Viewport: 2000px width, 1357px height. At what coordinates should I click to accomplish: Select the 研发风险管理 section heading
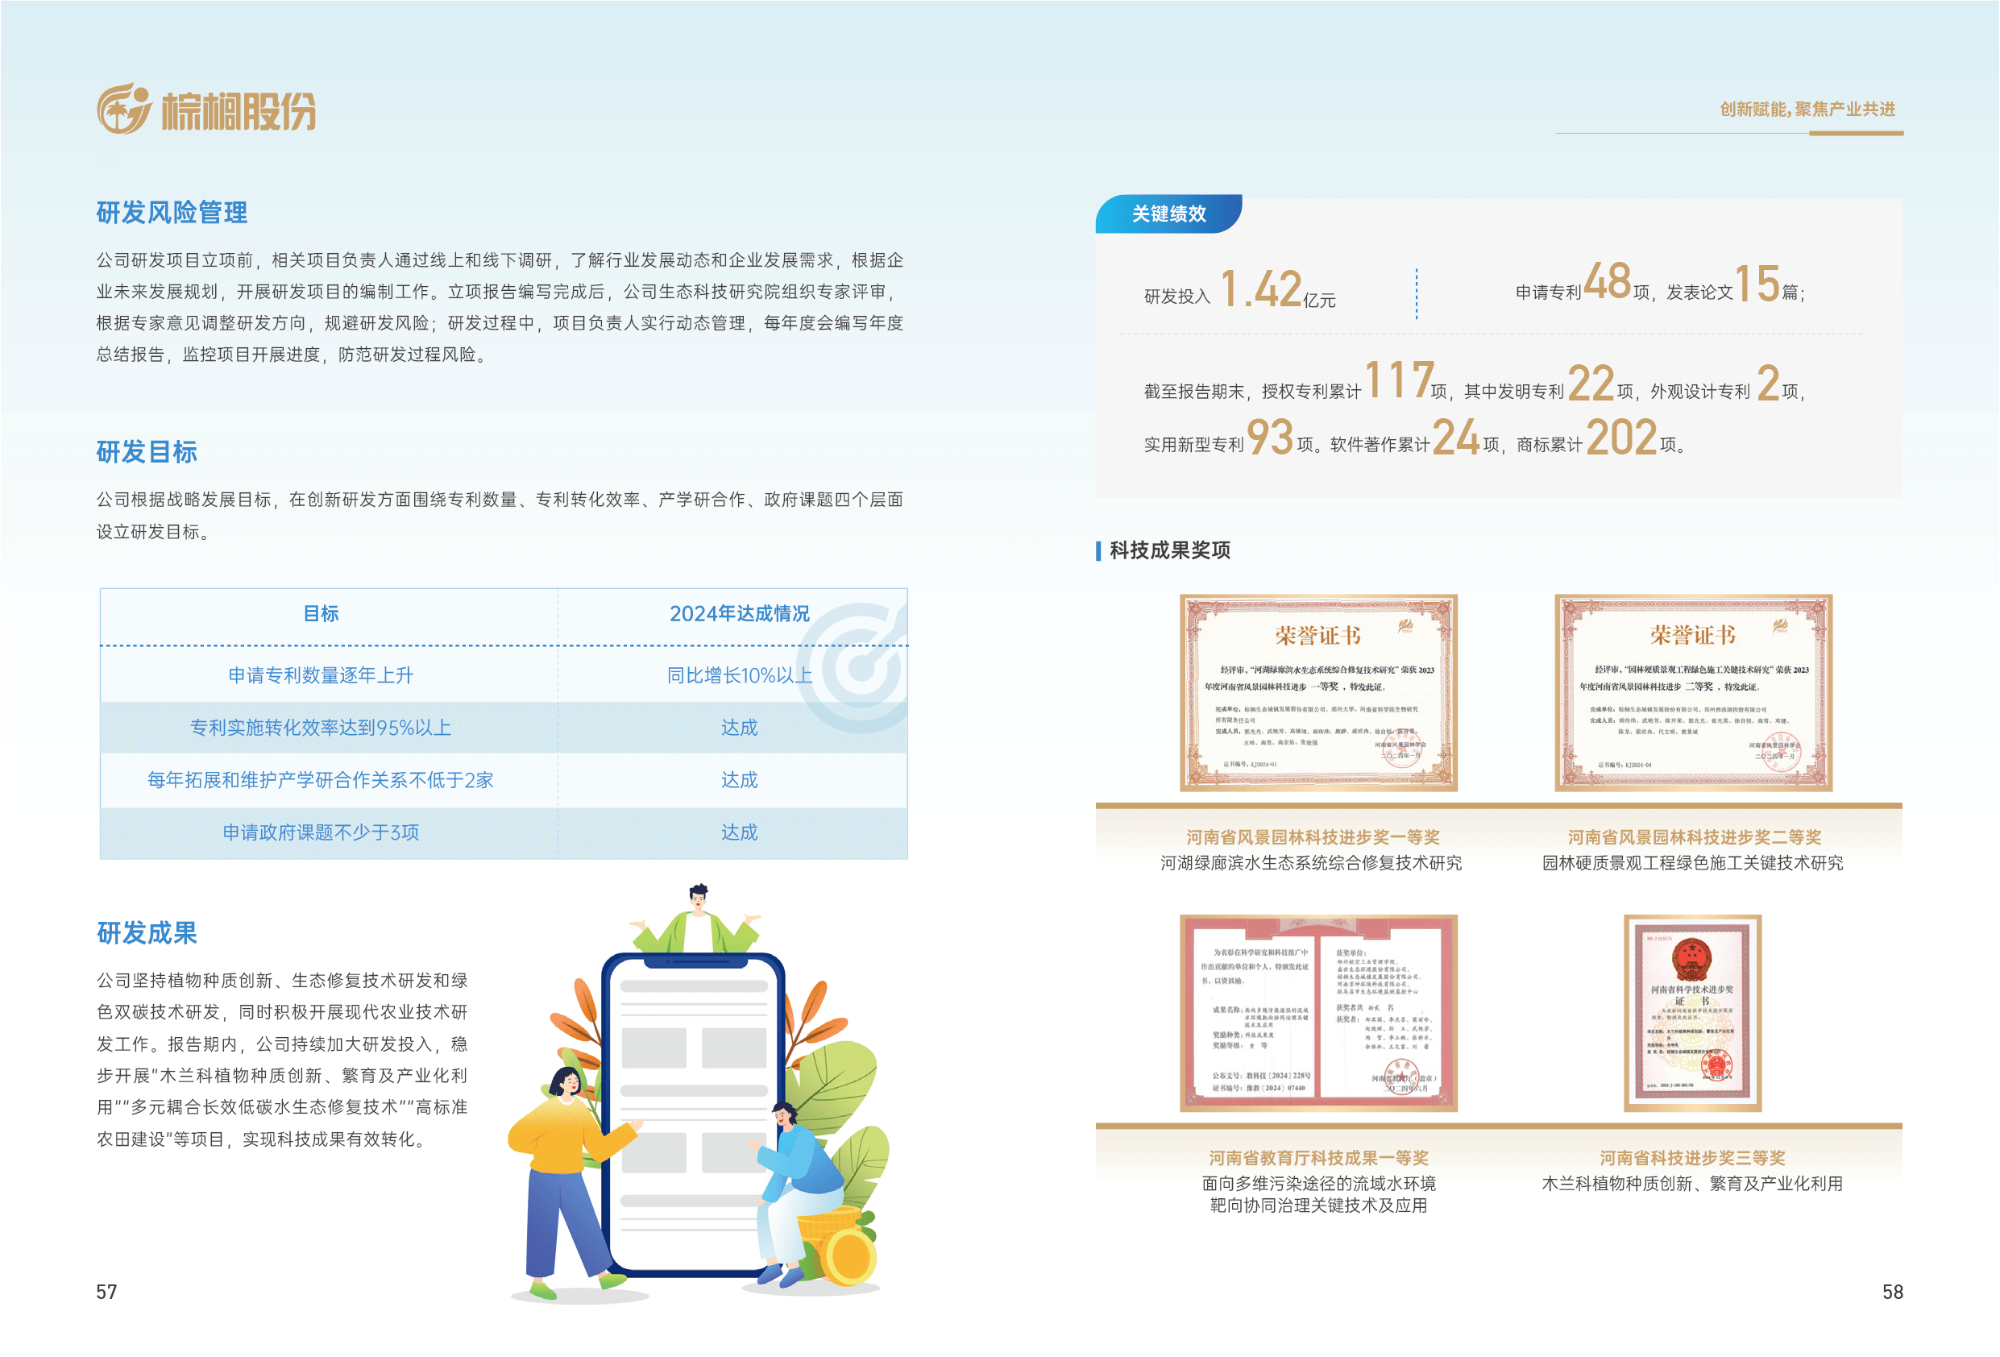(x=172, y=213)
